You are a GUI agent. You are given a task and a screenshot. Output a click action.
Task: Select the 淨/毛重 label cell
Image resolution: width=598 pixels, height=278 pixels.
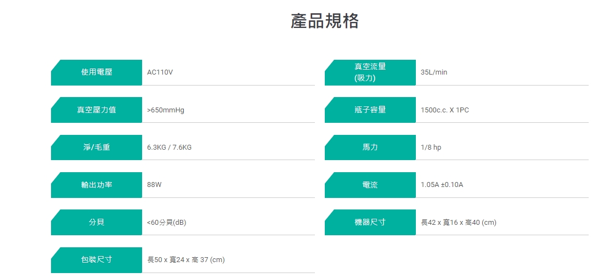[97, 147]
